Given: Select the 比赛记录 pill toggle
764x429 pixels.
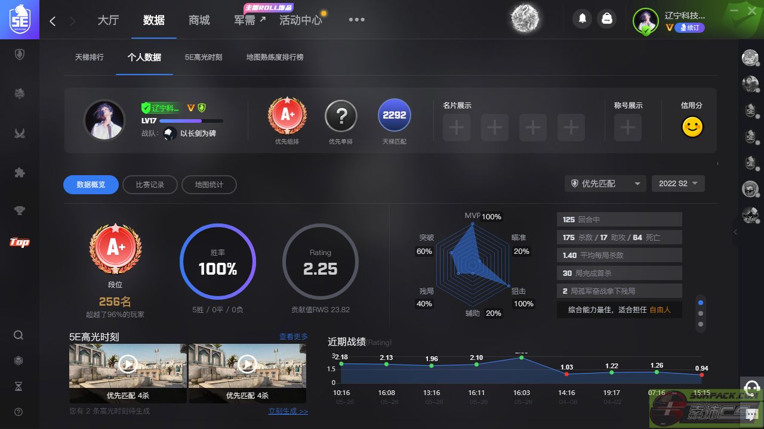Looking at the screenshot, I should coord(149,185).
